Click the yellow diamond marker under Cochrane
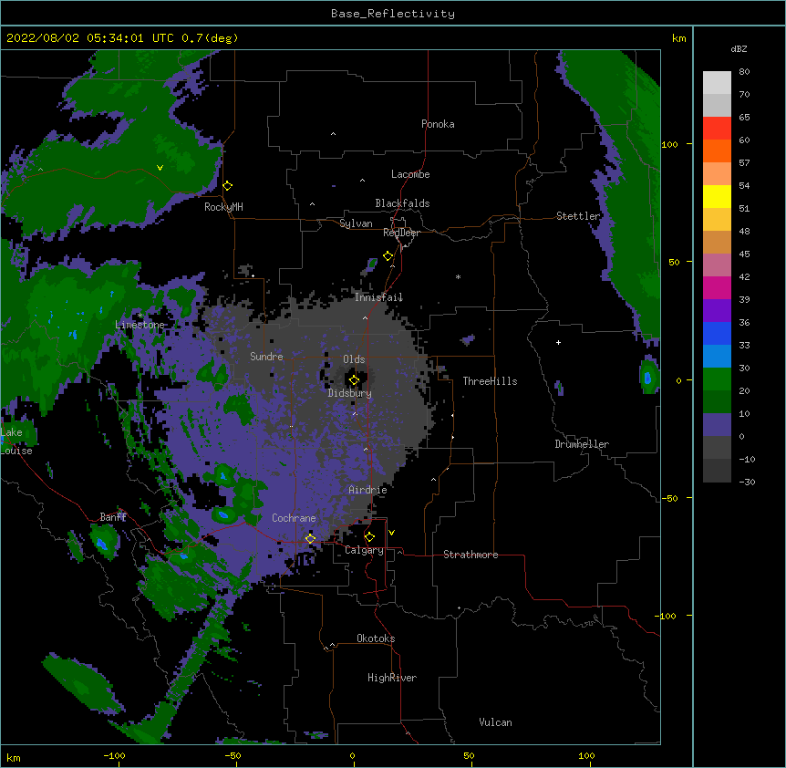This screenshot has width=786, height=768. [310, 538]
